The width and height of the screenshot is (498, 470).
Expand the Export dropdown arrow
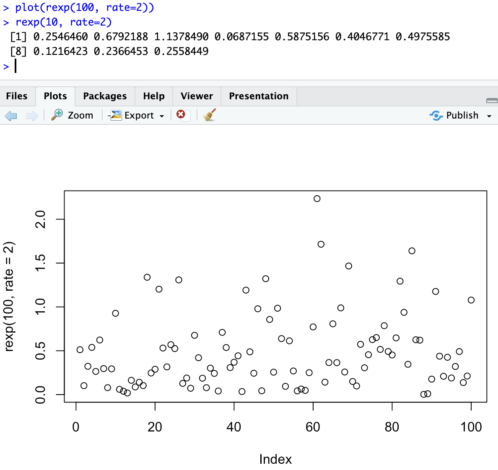tap(162, 116)
